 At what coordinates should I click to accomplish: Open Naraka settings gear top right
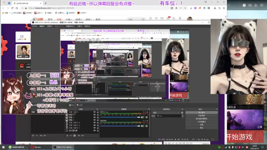(x=262, y=5)
